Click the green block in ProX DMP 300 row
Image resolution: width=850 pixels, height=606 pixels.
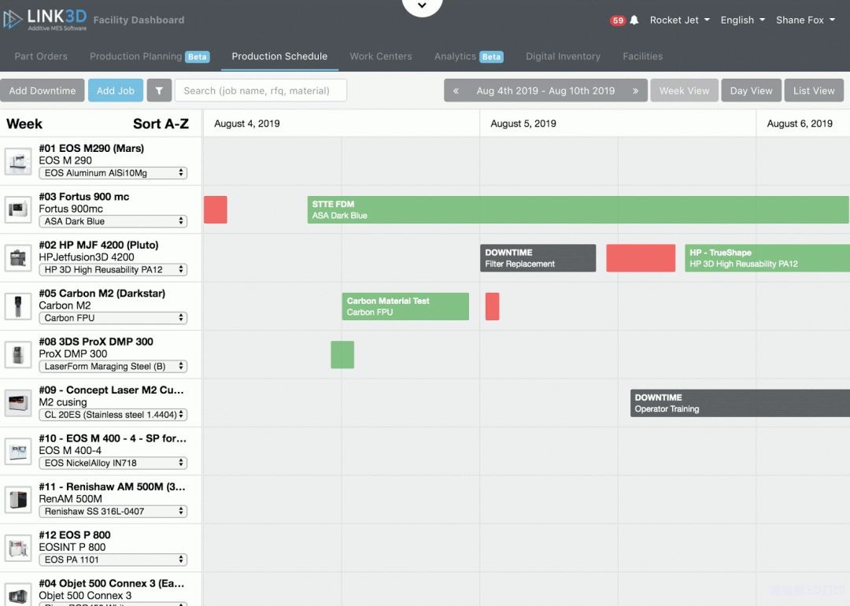[342, 354]
